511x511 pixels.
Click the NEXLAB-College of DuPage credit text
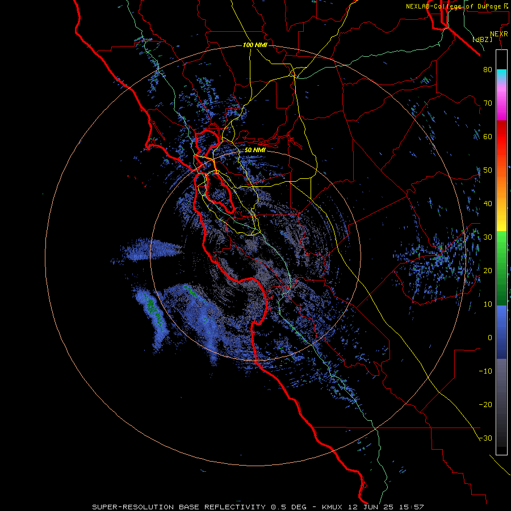tap(457, 6)
